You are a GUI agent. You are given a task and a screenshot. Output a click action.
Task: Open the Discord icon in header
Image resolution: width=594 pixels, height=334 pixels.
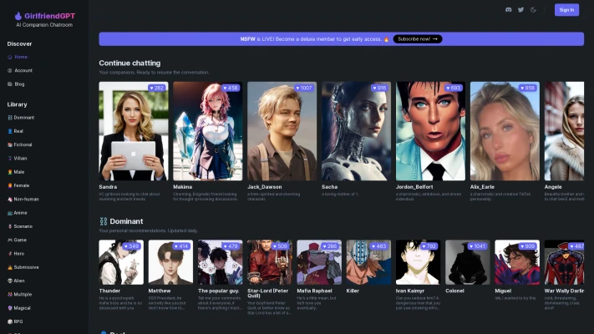click(509, 10)
